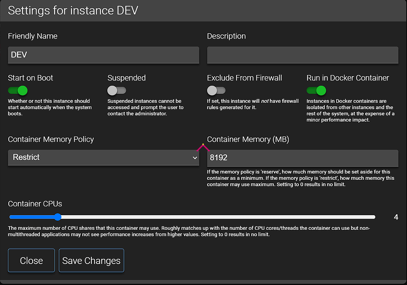
Task: Click the Close button
Action: tap(31, 260)
